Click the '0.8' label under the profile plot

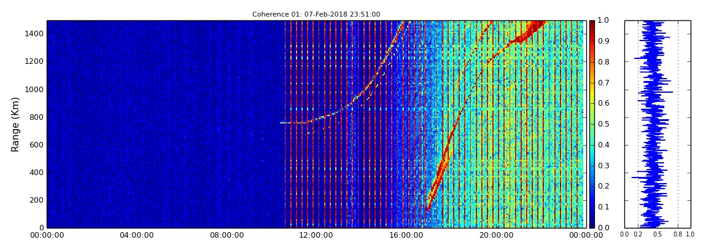[678, 235]
